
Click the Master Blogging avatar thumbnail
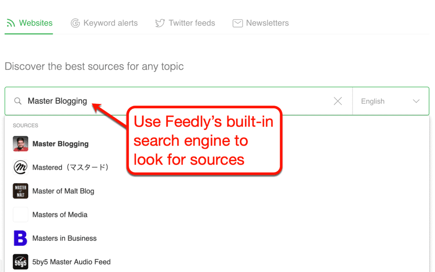point(20,143)
